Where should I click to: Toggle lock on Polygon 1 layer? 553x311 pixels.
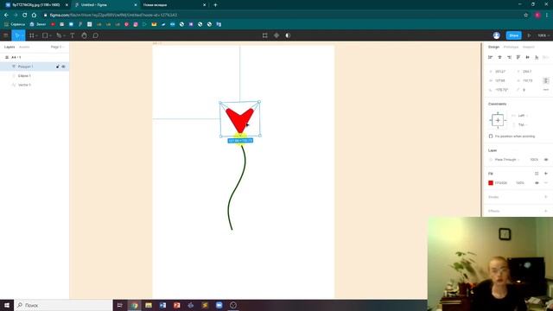click(x=58, y=67)
